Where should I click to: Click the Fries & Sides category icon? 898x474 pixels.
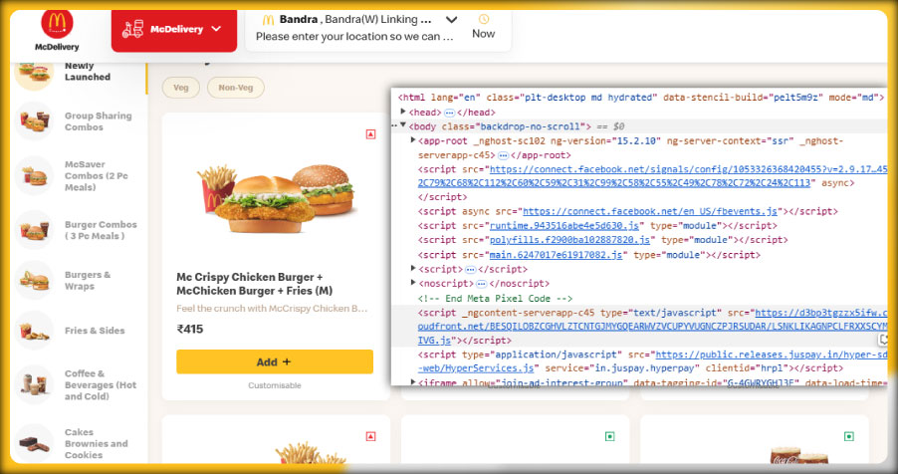35,331
